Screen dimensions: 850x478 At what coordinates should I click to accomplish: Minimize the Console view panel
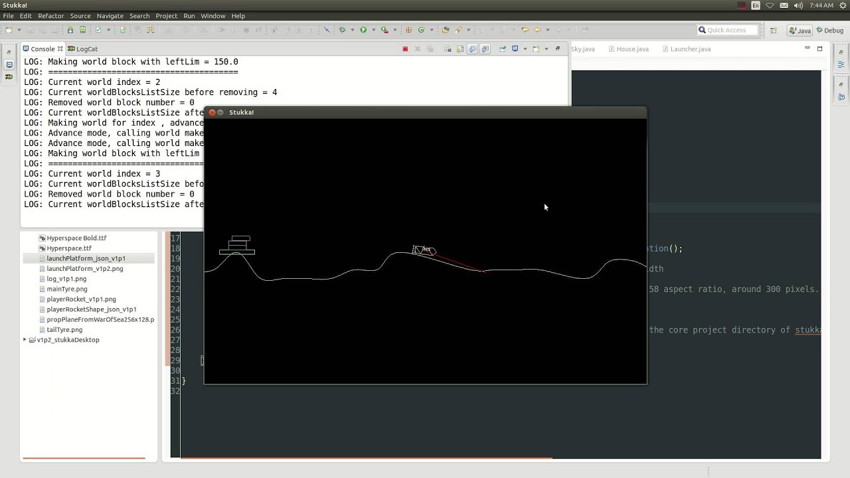pyautogui.click(x=558, y=48)
